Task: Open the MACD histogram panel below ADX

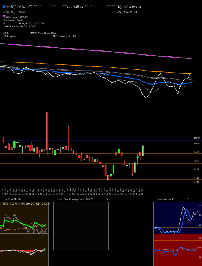Action: point(24,250)
